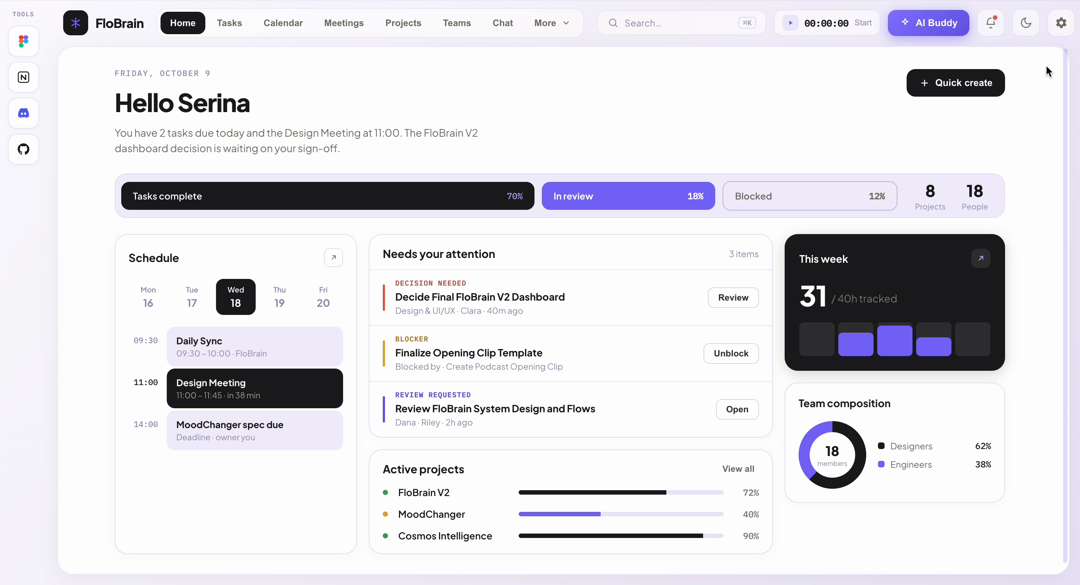Expand This week card arrow icon

click(x=981, y=258)
